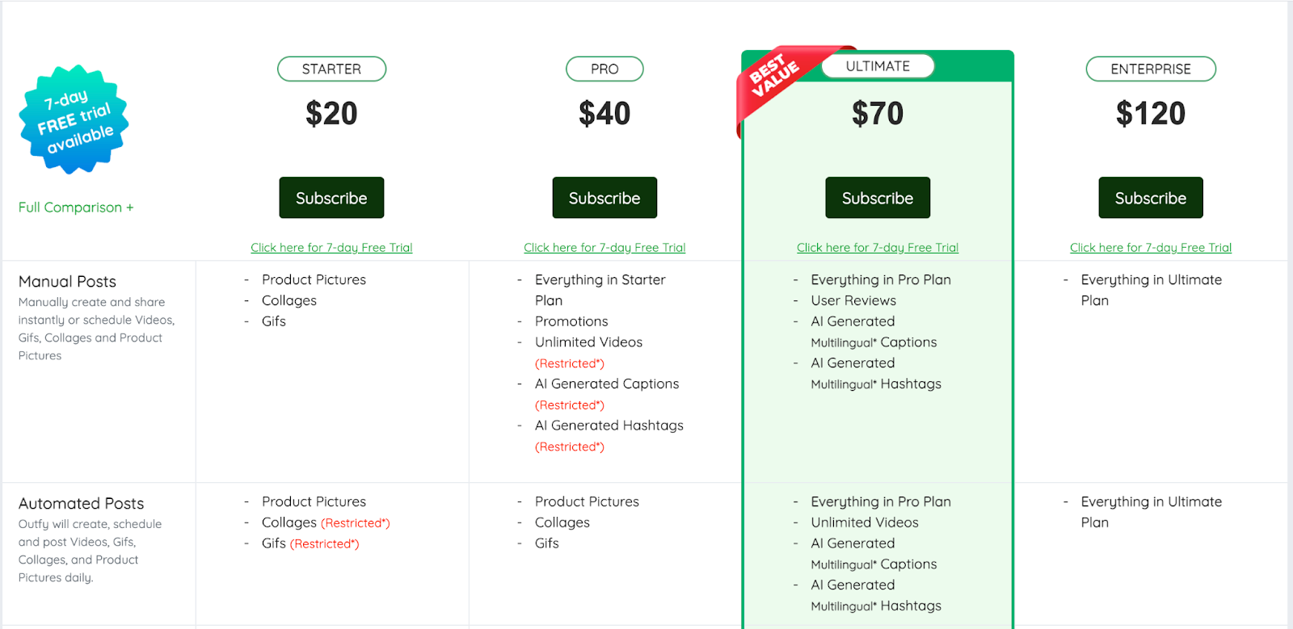This screenshot has height=629, width=1293.
Task: Click the 7-day FREE trial badge
Action: coord(74,120)
